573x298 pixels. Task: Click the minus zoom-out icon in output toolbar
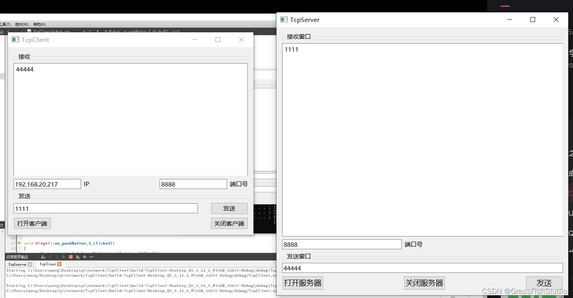[x=91, y=257]
